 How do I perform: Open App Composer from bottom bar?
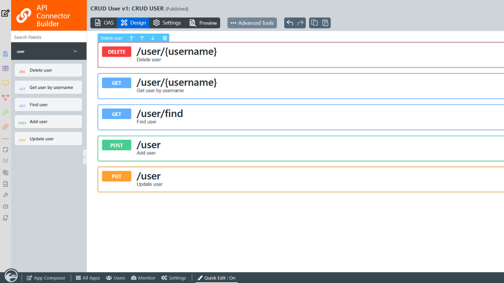(x=46, y=278)
